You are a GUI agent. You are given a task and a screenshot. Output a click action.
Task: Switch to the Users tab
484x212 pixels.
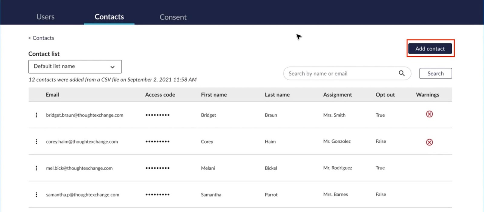[x=45, y=17]
